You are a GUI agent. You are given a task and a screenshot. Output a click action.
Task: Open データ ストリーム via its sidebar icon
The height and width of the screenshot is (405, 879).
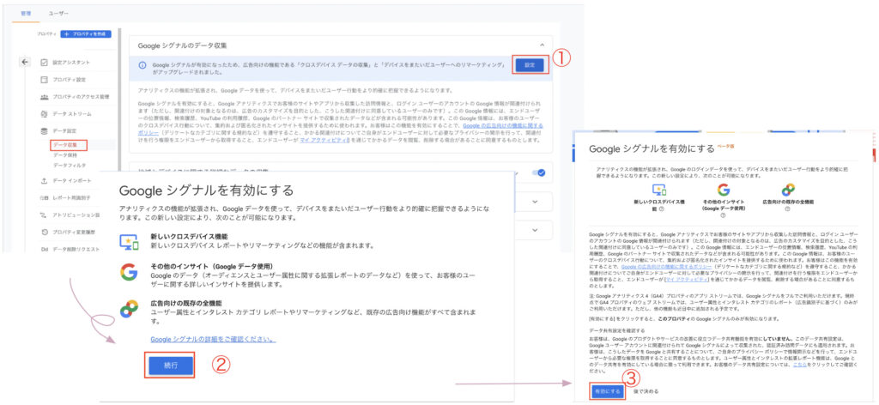44,114
